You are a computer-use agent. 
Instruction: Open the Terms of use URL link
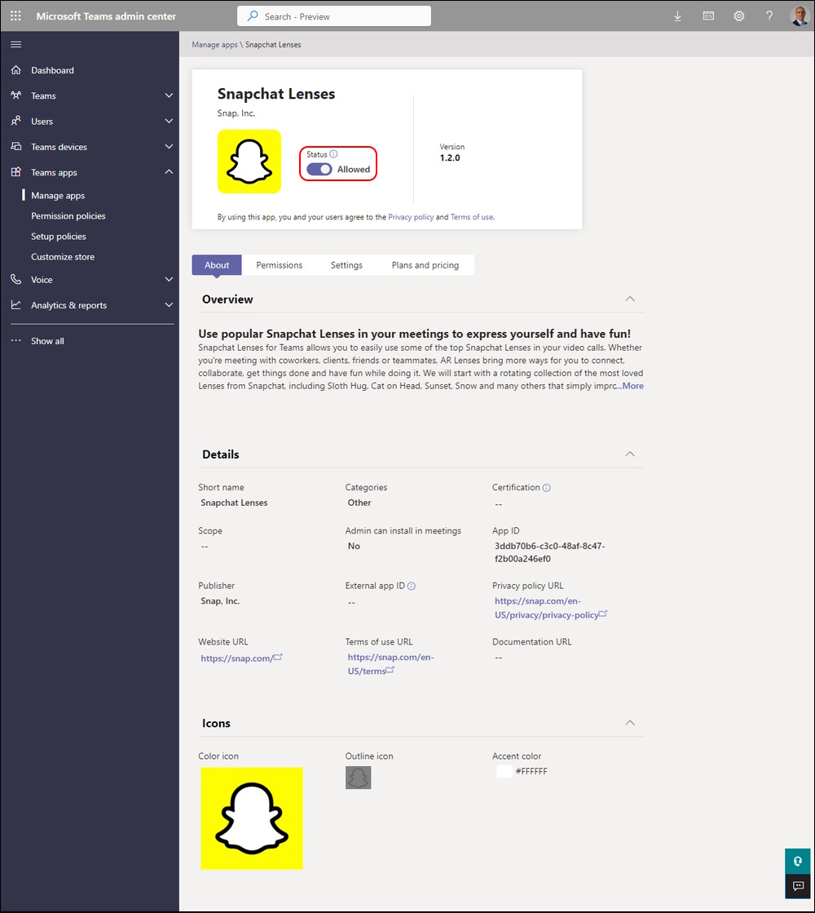tap(391, 664)
